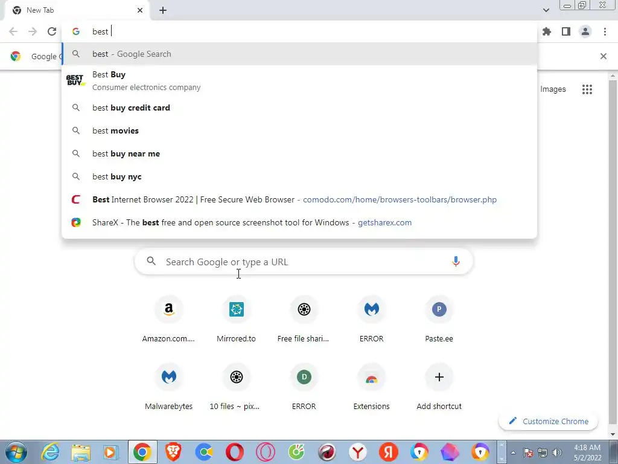The height and width of the screenshot is (464, 618).
Task: Reload the page with the refresh icon
Action: click(x=52, y=31)
